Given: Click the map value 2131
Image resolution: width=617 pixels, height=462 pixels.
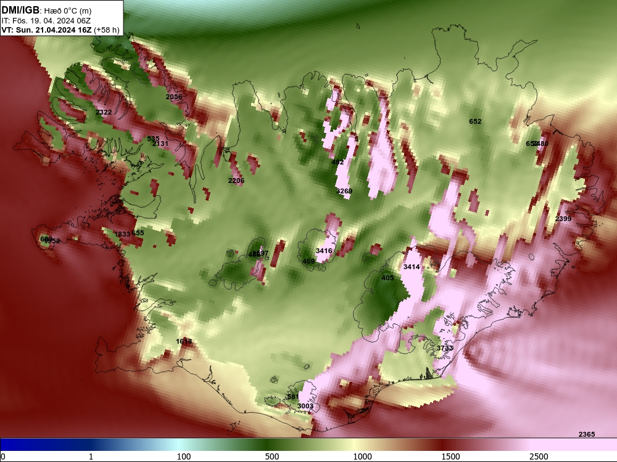Looking at the screenshot, I should tap(160, 144).
